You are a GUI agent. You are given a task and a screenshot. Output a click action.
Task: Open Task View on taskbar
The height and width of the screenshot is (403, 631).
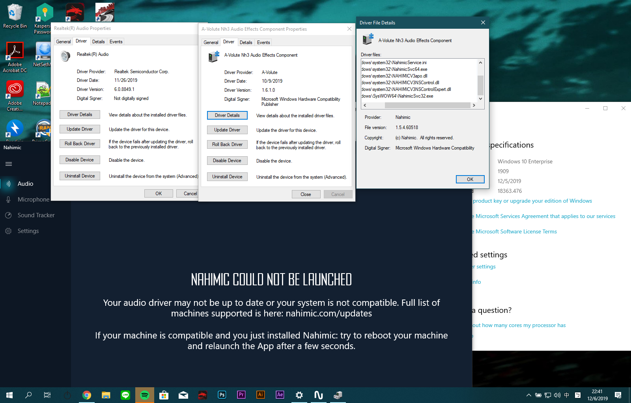tap(47, 395)
